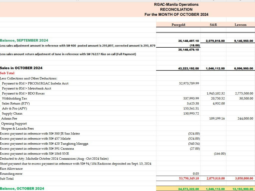Select the 130,993.72 Supply Chain cell
The width and height of the screenshot is (255, 191).
(x=191, y=114)
